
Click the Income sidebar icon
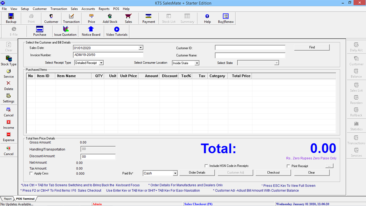pyautogui.click(x=9, y=124)
